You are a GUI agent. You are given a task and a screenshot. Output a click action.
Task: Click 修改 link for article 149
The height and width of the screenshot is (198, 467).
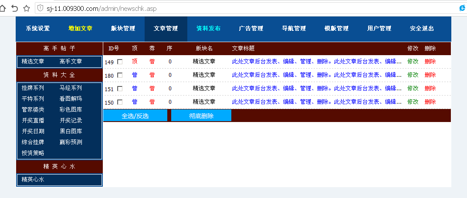413,62
